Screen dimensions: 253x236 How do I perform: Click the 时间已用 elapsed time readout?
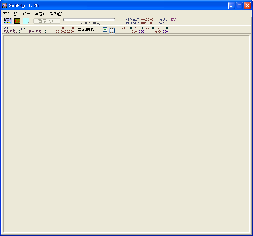point(140,20)
